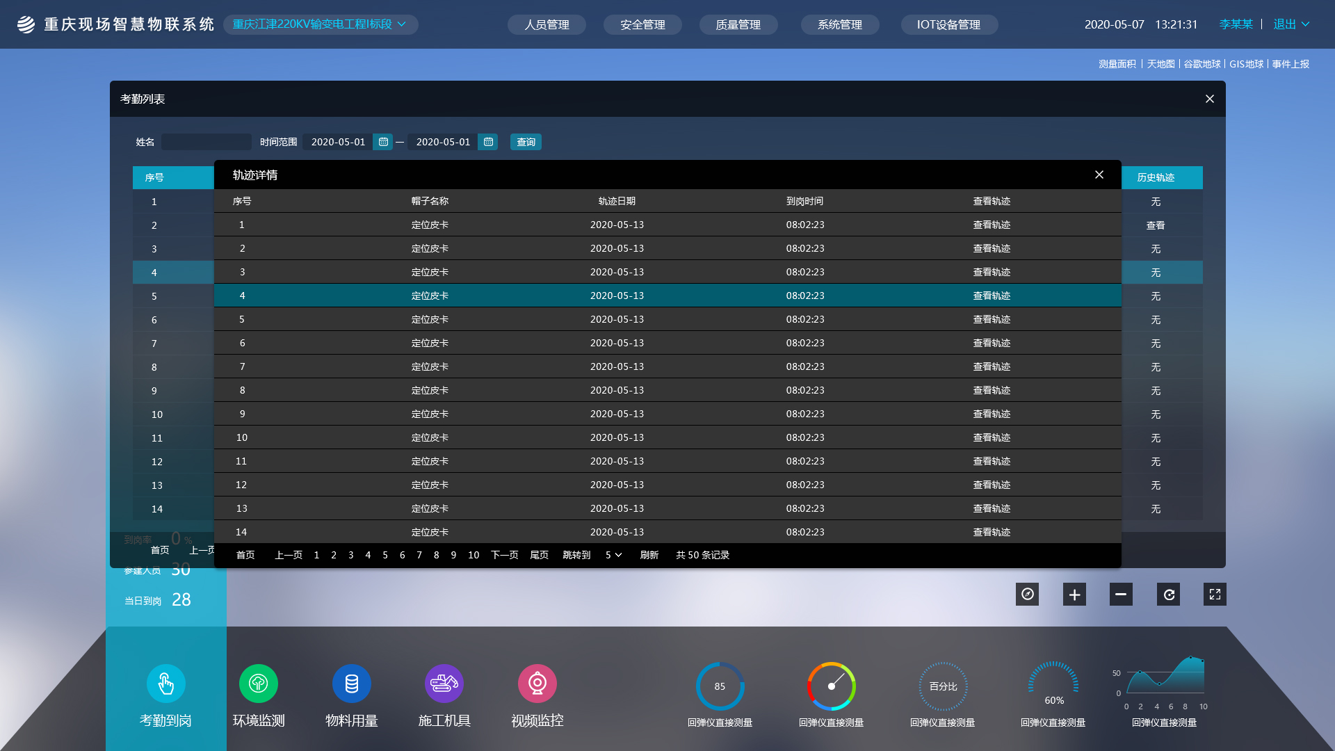This screenshot has width=1335, height=751.
Task: Switch to 天地图 map layer
Action: click(1160, 64)
